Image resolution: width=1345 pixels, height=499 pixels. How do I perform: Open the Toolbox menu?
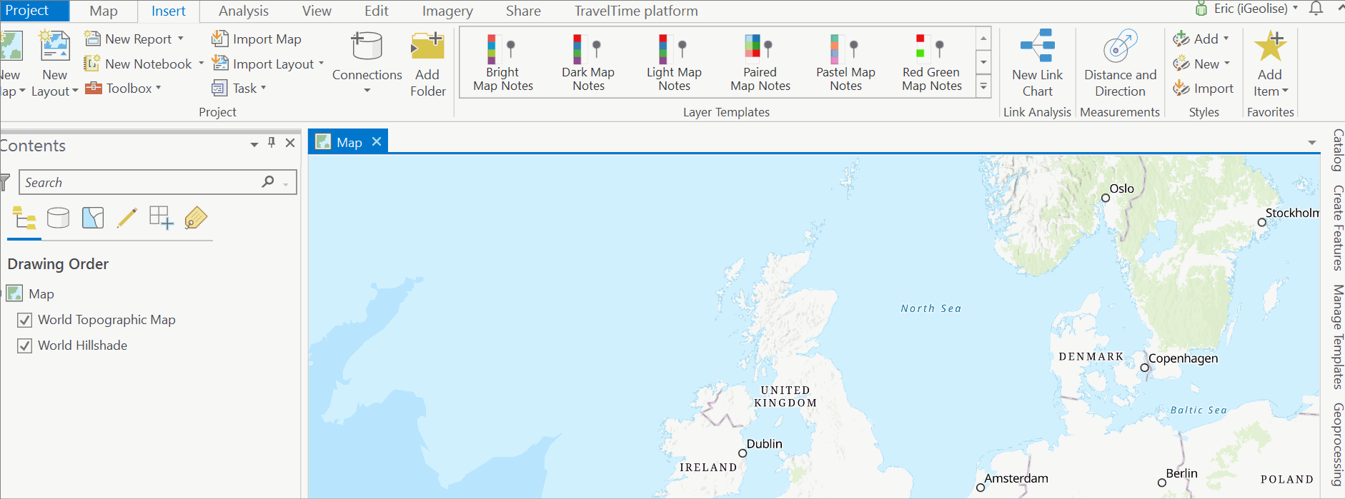(x=123, y=89)
